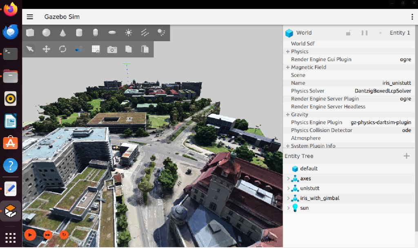418x248 pixels.
Task: Click the Atmosphere component row
Action: coord(349,138)
